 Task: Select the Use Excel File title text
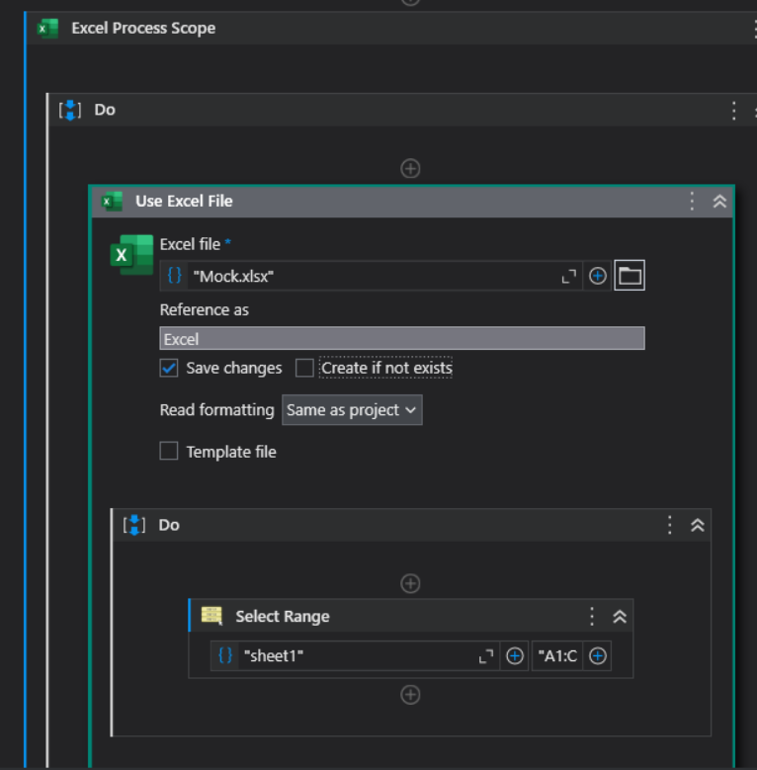tap(184, 202)
